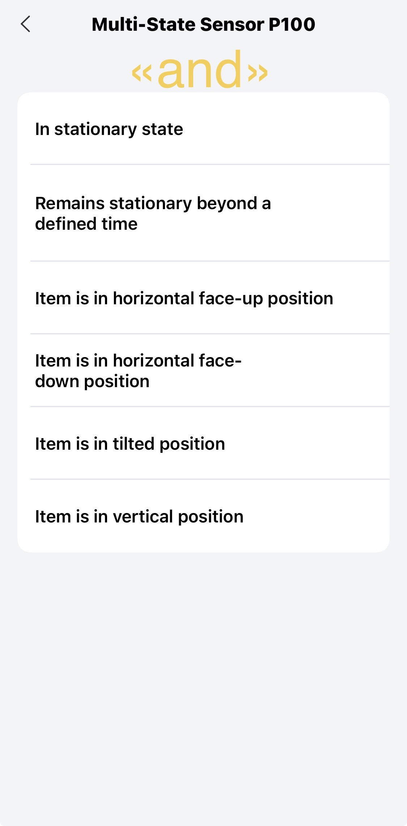
Task: Choose "Remains stationary beyond a defined time"
Action: coord(203,213)
